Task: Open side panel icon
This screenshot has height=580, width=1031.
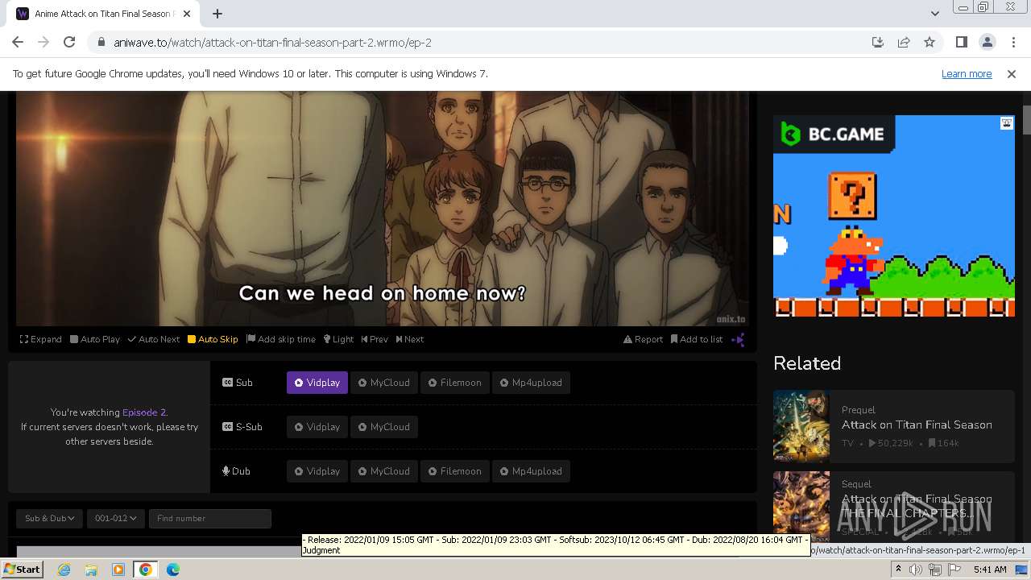Action: point(961,43)
